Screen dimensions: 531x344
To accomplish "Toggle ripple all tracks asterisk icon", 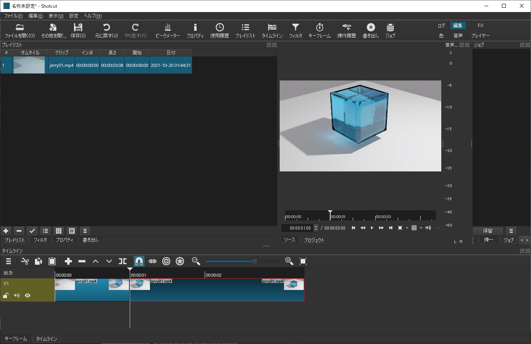I will point(180,261).
